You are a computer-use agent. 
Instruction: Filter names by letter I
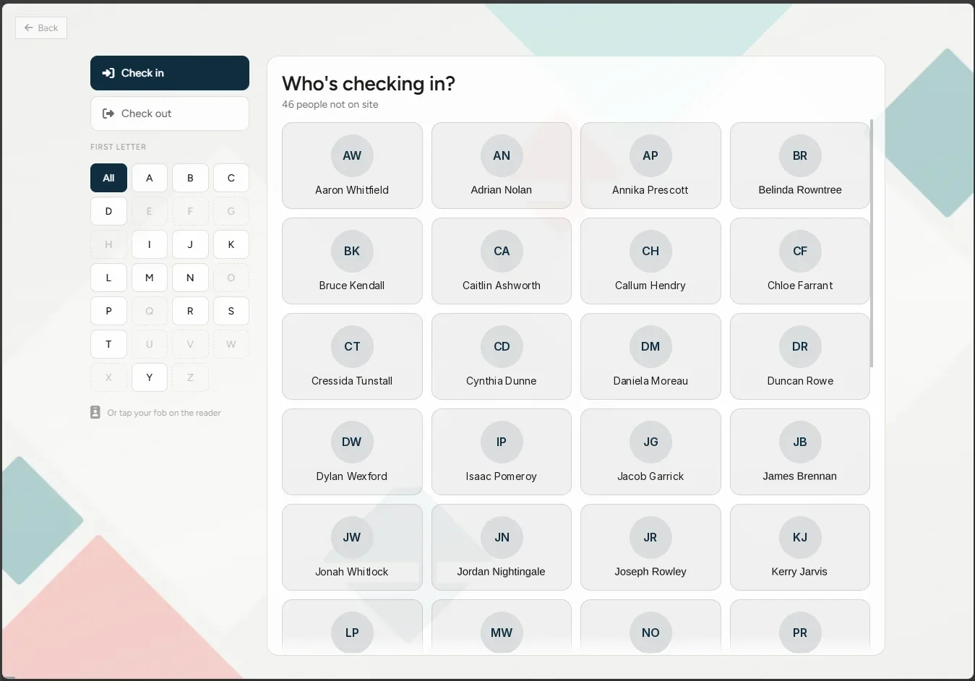(150, 244)
